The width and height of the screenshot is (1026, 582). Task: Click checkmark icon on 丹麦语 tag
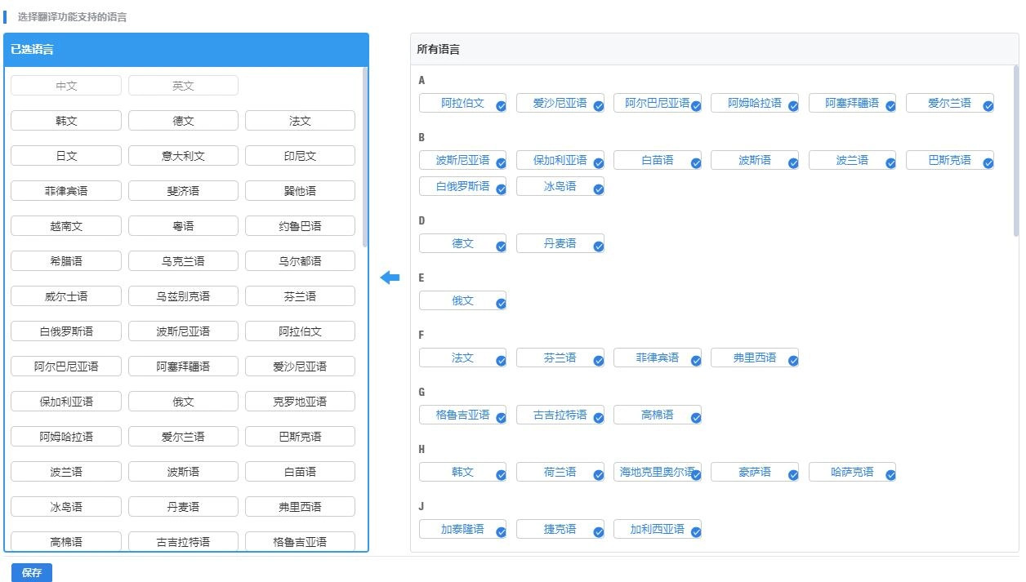click(598, 247)
